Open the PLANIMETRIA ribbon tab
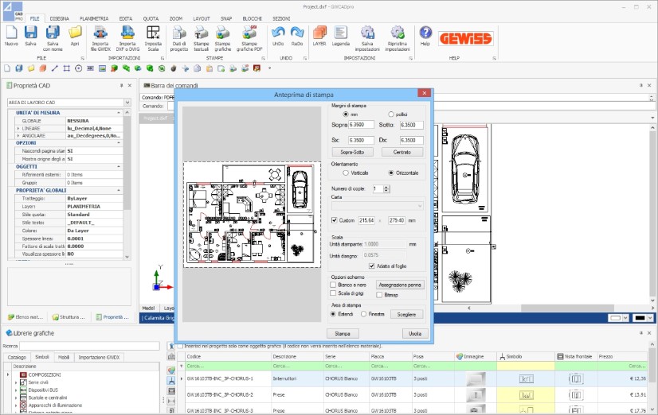The height and width of the screenshot is (415, 658). [x=94, y=18]
